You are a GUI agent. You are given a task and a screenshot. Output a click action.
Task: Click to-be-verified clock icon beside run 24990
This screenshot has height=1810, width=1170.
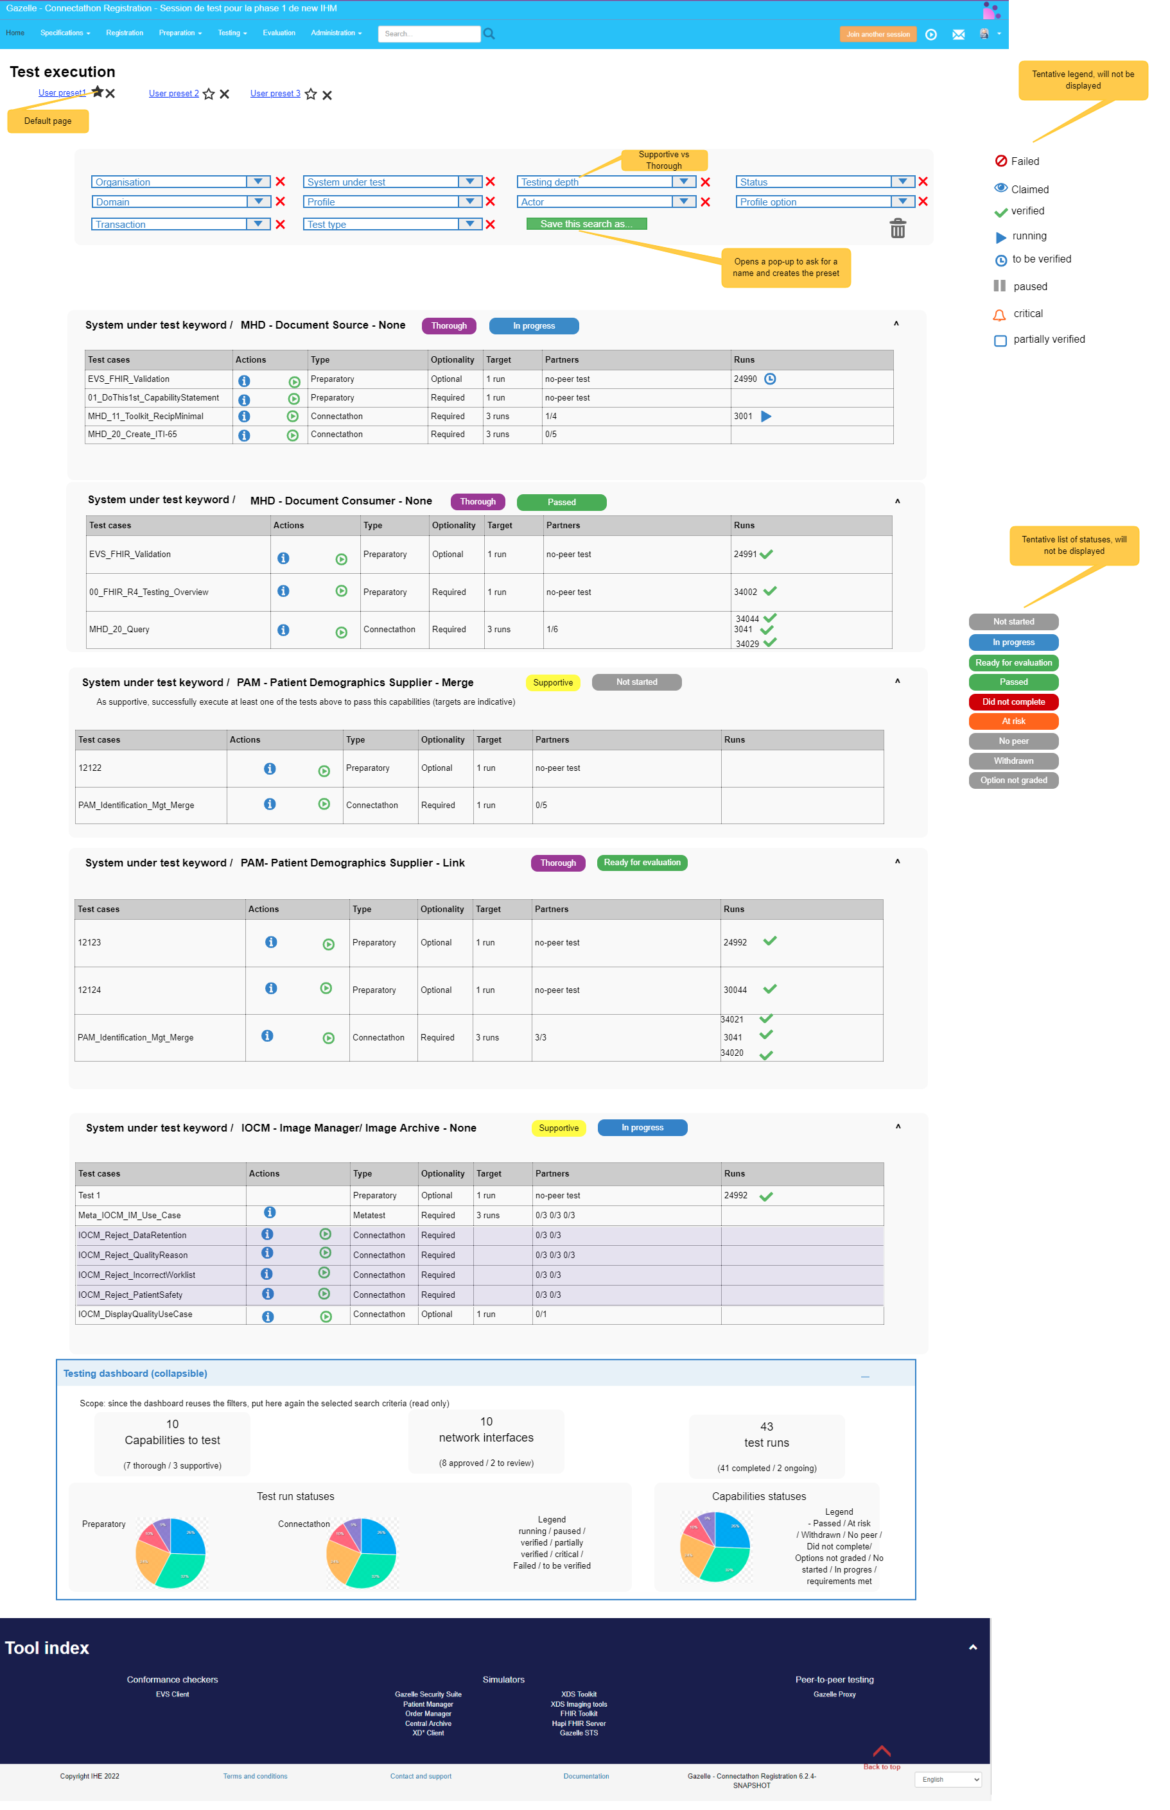pos(771,379)
